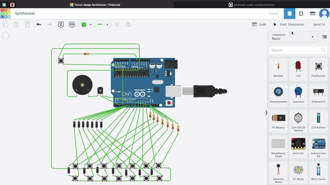
Task: Open the component list table view
Action: tap(313, 13)
